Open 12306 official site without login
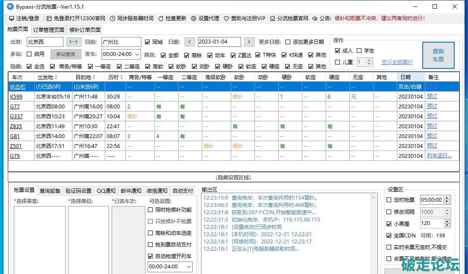Viewport: 468px width, 274px height. pyautogui.click(x=49, y=18)
